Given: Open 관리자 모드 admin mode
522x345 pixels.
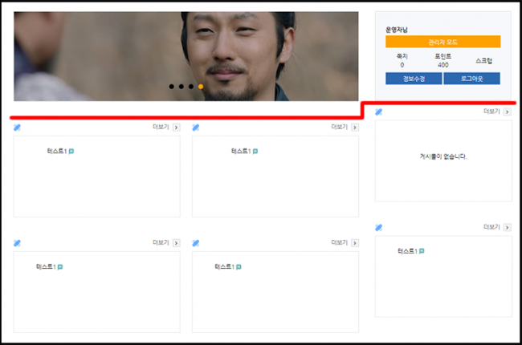Looking at the screenshot, I should click(442, 42).
